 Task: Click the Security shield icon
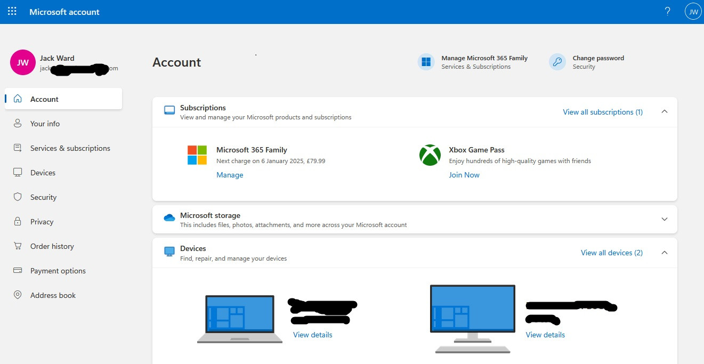coord(18,197)
